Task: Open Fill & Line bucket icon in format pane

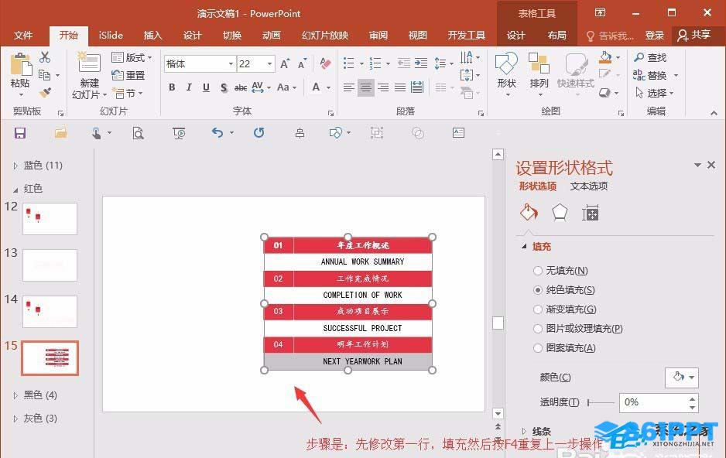Action: (529, 212)
